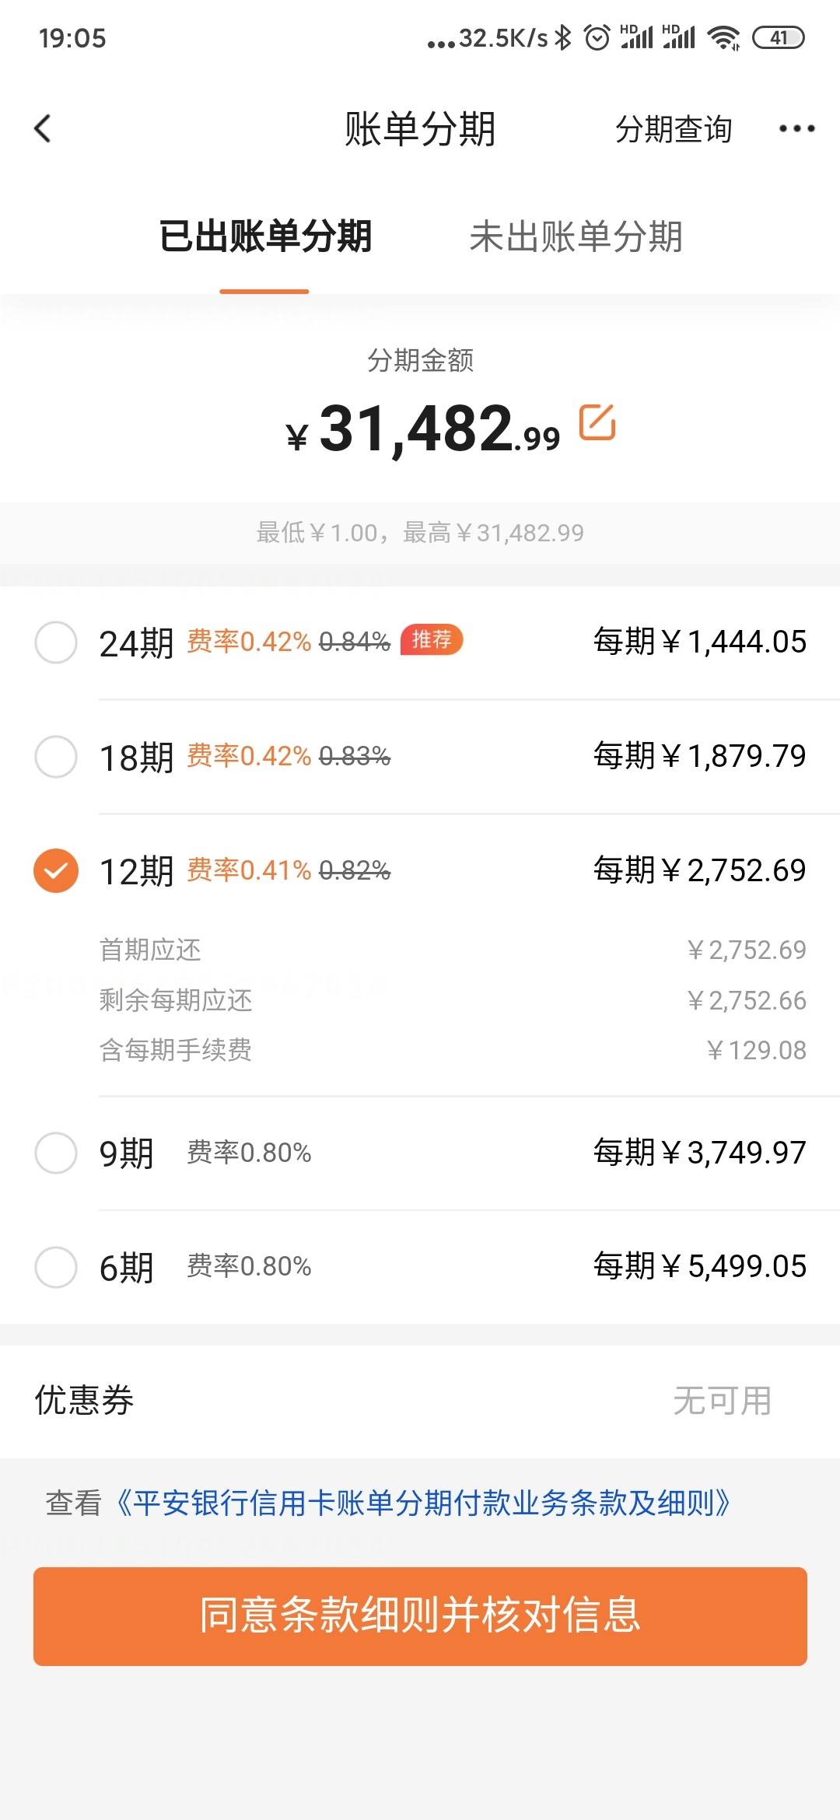Open the 平安银行信用卡账单分期 terms link
Screen dimensions: 840x1820
pos(423,1503)
